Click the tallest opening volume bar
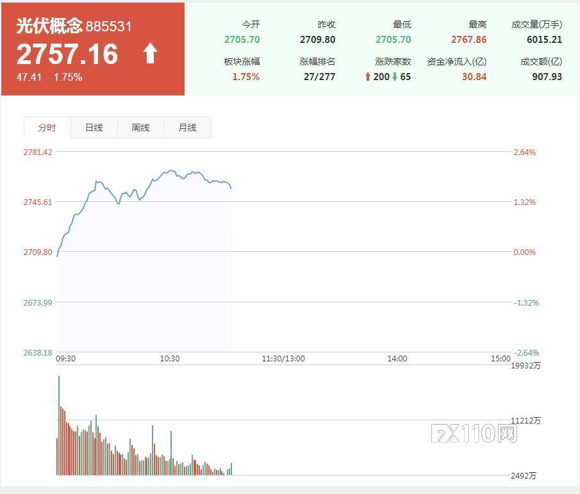 pyautogui.click(x=59, y=425)
